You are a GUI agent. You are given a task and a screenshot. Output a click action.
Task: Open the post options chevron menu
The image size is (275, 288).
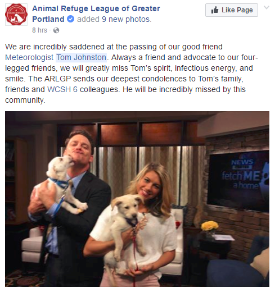point(267,8)
